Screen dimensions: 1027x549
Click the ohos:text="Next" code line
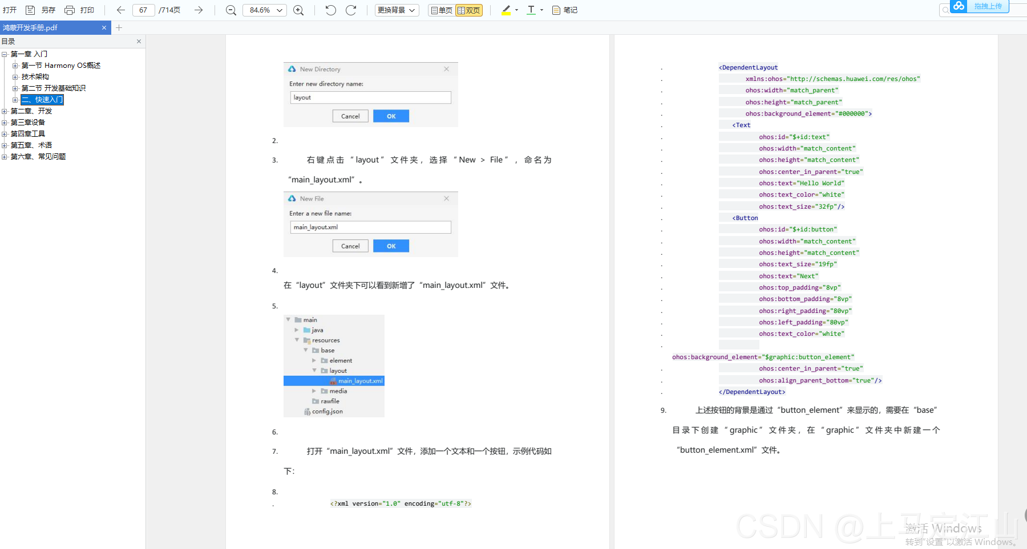pos(789,276)
